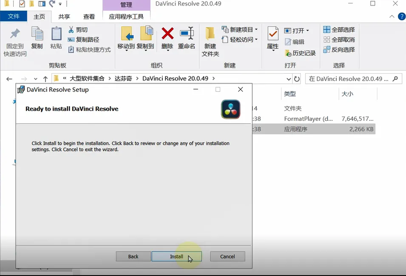
Task: Expand the address bar history dropdown
Action: pyautogui.click(x=289, y=79)
